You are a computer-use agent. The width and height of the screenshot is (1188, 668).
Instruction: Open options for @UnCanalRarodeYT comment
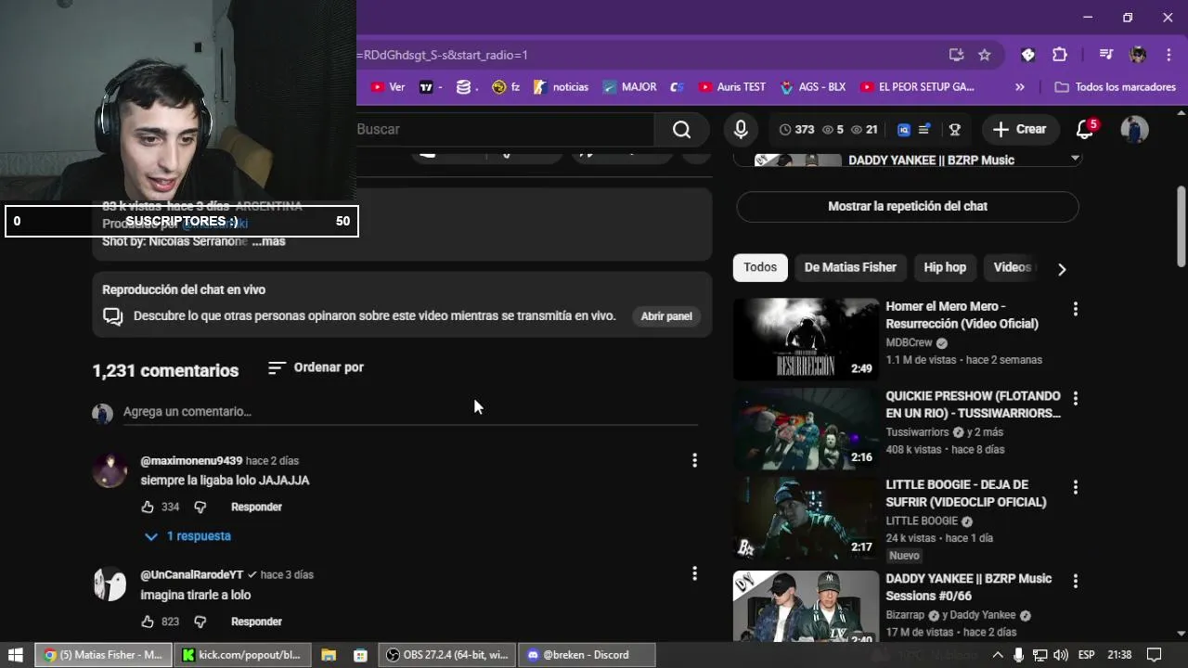point(694,574)
